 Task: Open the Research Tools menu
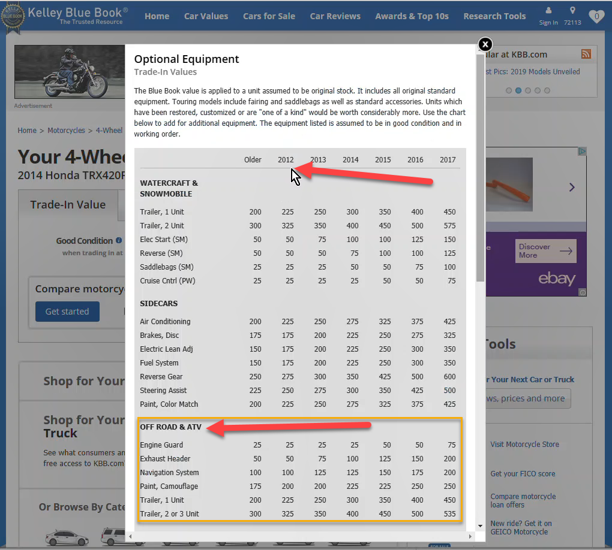pos(494,16)
